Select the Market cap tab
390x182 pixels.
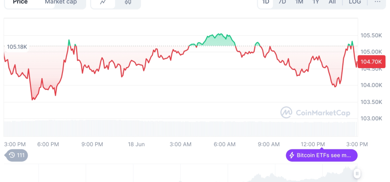click(x=61, y=2)
